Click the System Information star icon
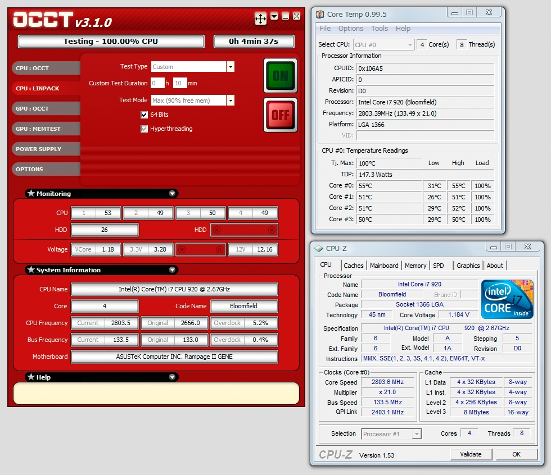The height and width of the screenshot is (475, 551). [x=31, y=270]
